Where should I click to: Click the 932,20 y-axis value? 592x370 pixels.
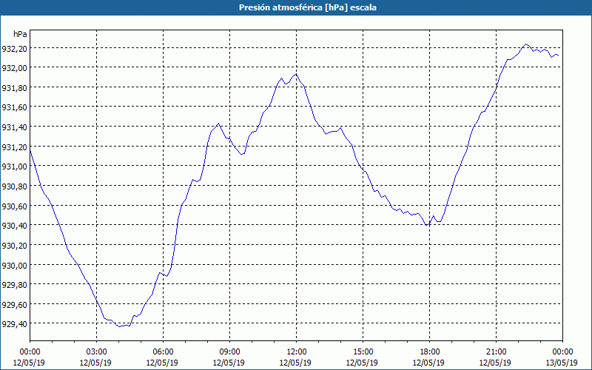[14, 48]
